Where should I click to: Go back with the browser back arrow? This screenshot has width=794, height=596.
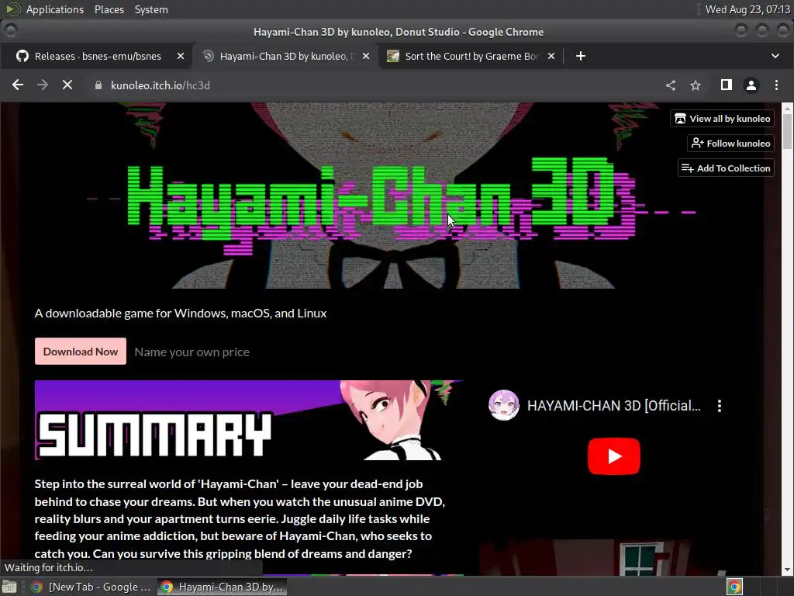coord(18,85)
